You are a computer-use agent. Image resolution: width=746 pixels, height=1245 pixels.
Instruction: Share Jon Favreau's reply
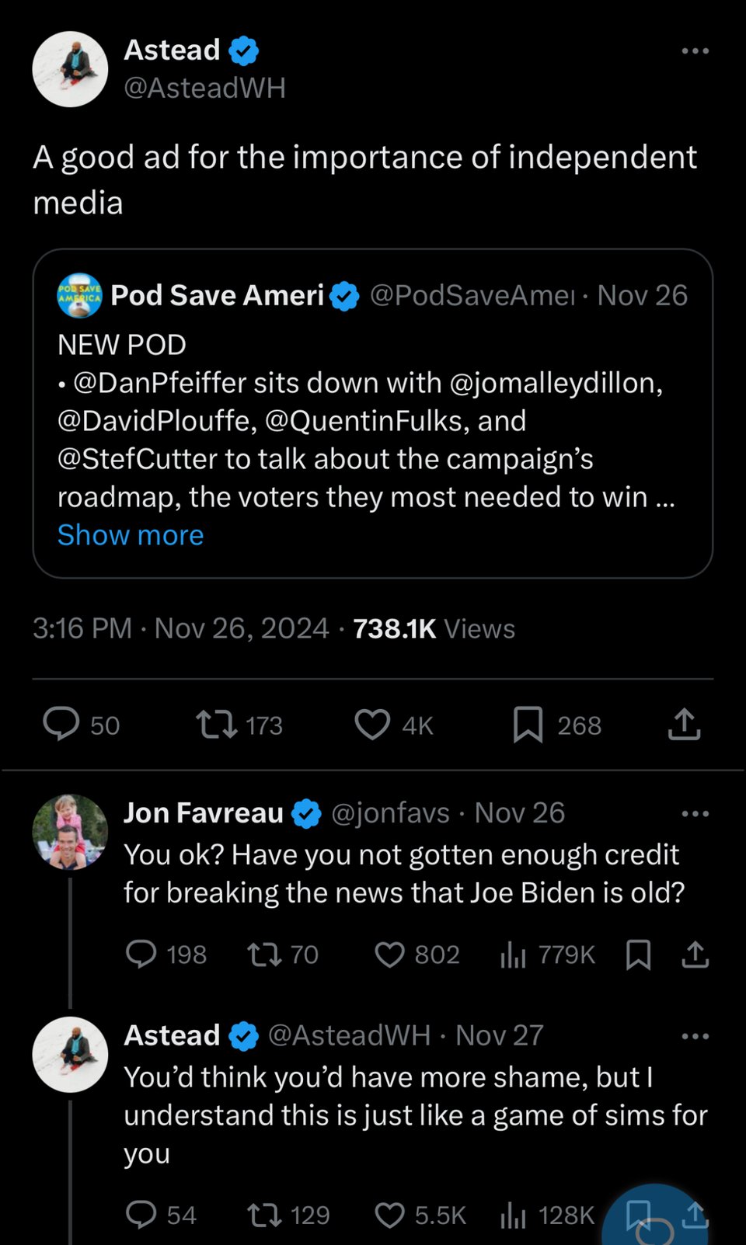(695, 954)
